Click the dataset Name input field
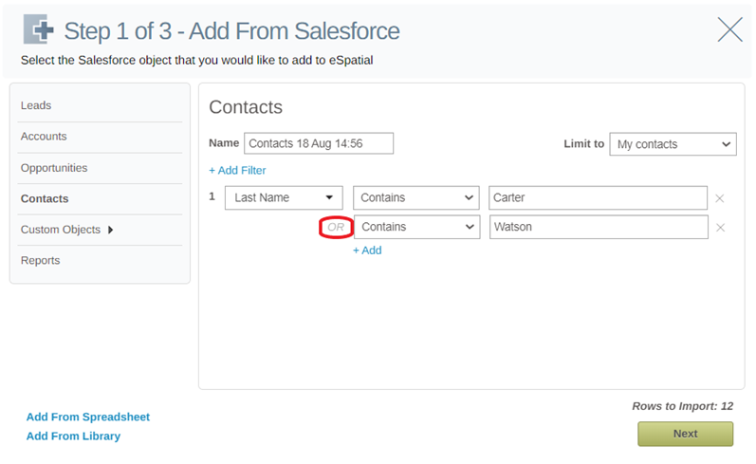756x464 pixels. coord(319,143)
